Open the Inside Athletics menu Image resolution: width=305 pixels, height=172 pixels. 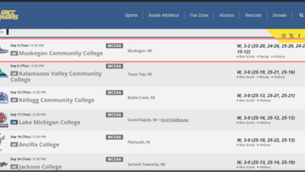tap(163, 15)
